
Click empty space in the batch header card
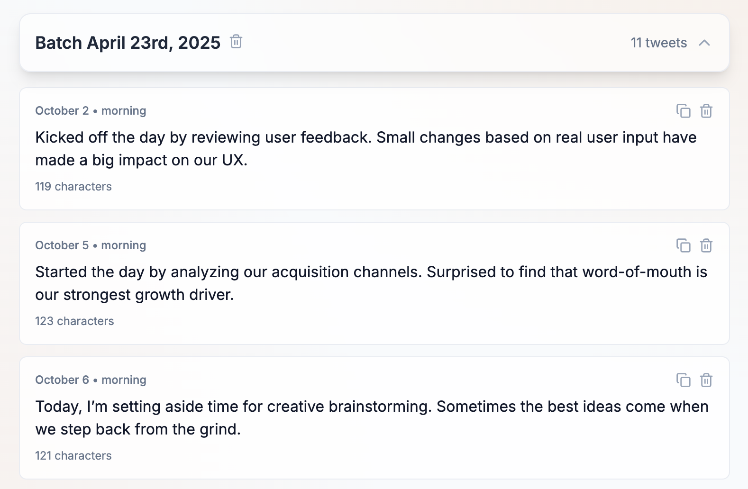tap(427, 43)
